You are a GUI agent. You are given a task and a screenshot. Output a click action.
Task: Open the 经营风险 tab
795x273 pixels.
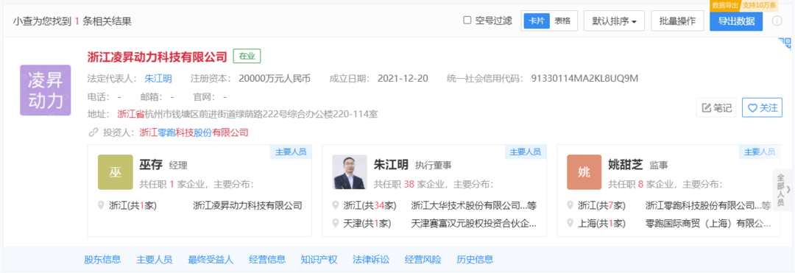pos(423,260)
